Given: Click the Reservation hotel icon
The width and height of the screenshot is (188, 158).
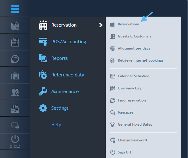Looking at the screenshot, I should pyautogui.click(x=43, y=25).
